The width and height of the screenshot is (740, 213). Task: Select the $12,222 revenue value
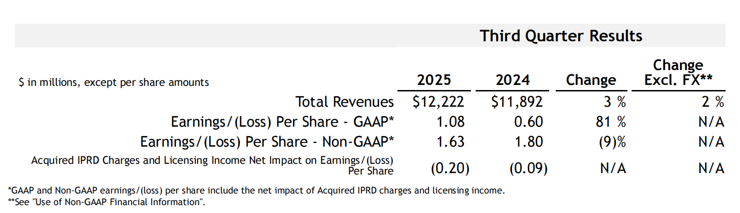click(x=438, y=102)
